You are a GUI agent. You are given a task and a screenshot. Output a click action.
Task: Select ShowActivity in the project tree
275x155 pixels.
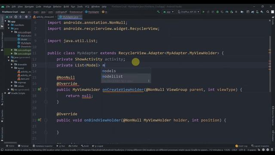[x=24, y=46]
